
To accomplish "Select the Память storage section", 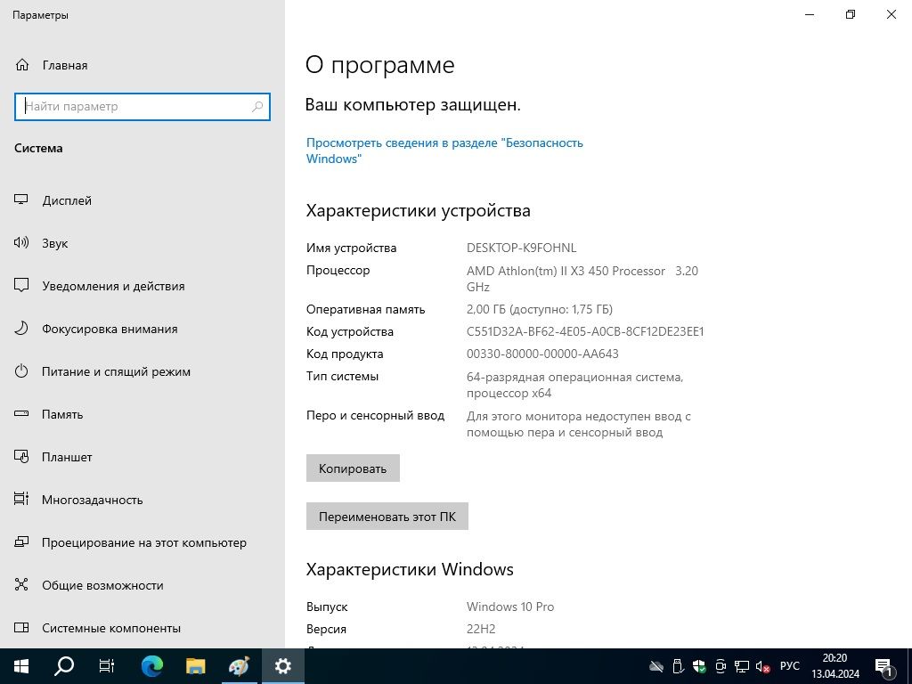I will pos(62,414).
